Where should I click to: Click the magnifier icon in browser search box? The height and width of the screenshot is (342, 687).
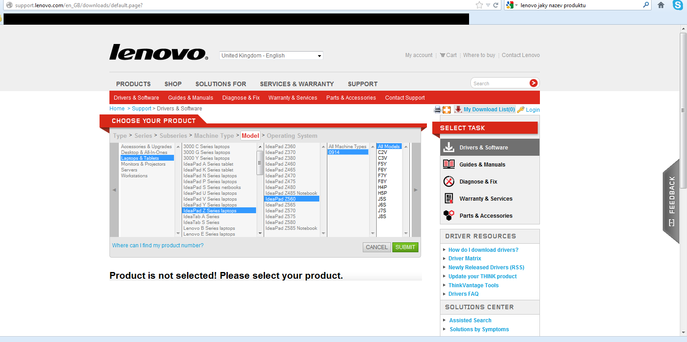pos(646,5)
